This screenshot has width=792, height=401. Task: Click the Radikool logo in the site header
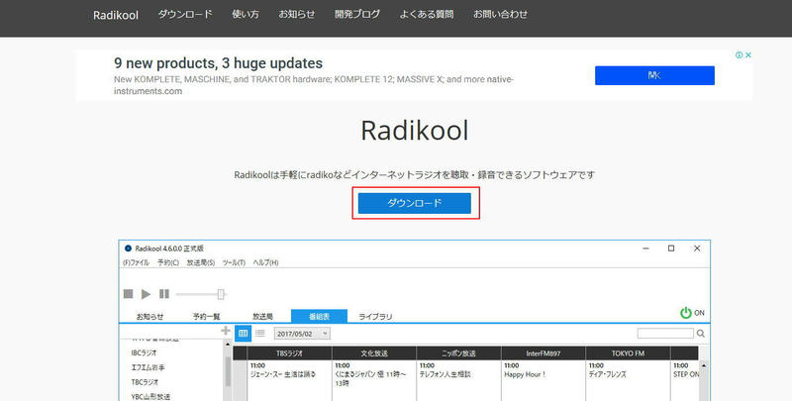pyautogui.click(x=116, y=15)
